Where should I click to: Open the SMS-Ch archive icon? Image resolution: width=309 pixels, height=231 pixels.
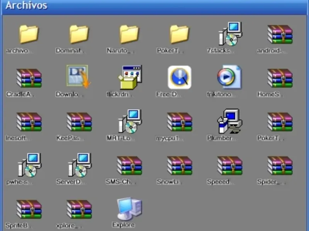(129, 166)
